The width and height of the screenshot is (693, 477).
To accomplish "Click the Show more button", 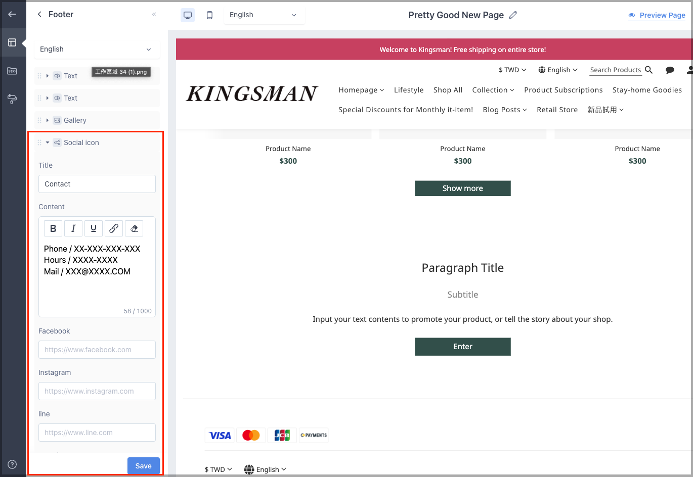I will 462,188.
